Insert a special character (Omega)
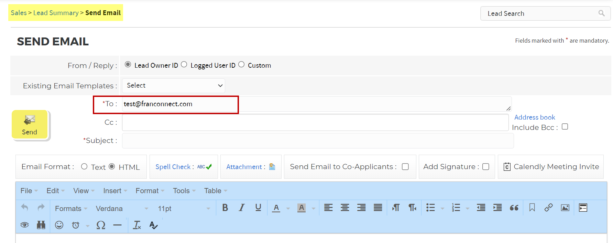Viewport: 613px width, 243px height. click(101, 225)
